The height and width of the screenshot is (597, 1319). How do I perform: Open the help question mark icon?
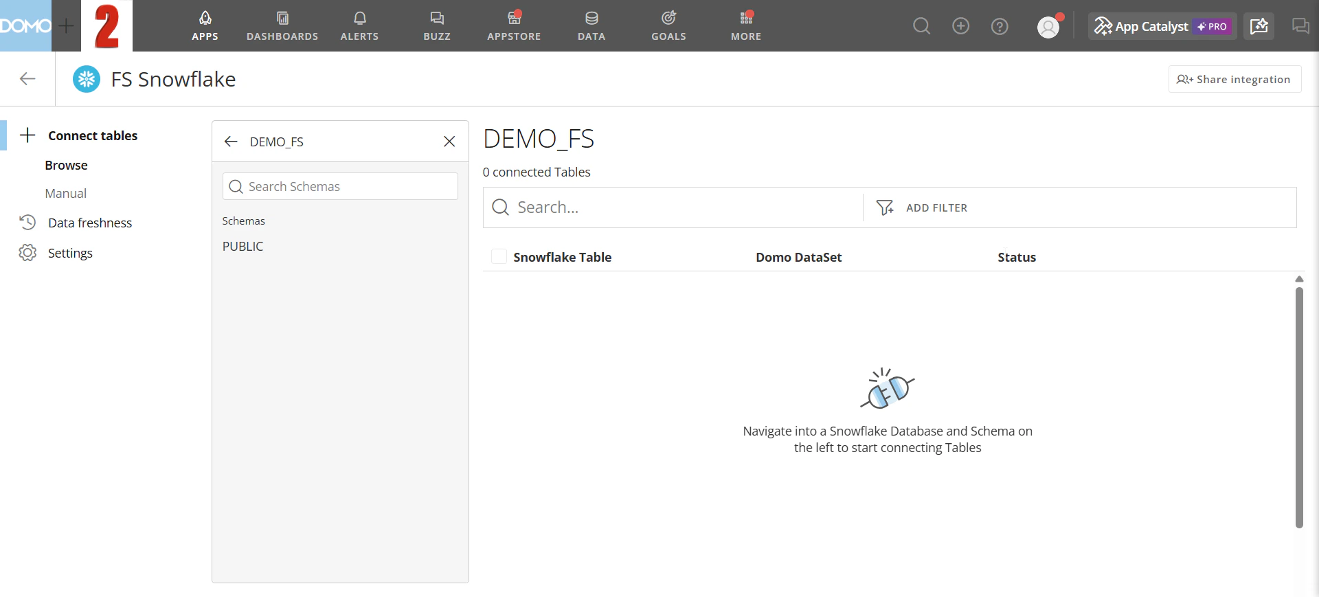1000,26
